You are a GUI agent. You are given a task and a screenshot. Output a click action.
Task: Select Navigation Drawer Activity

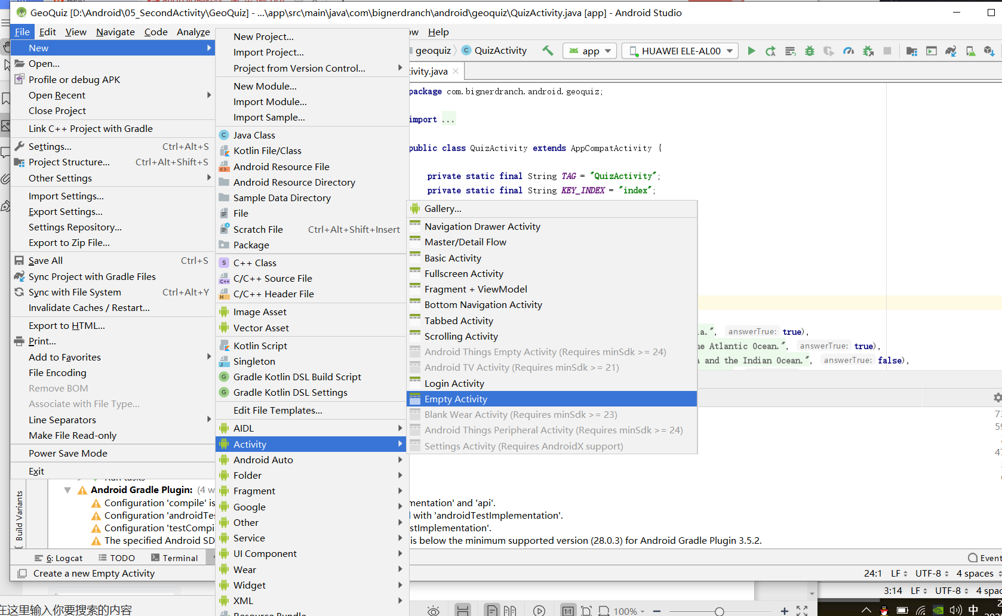552,226
